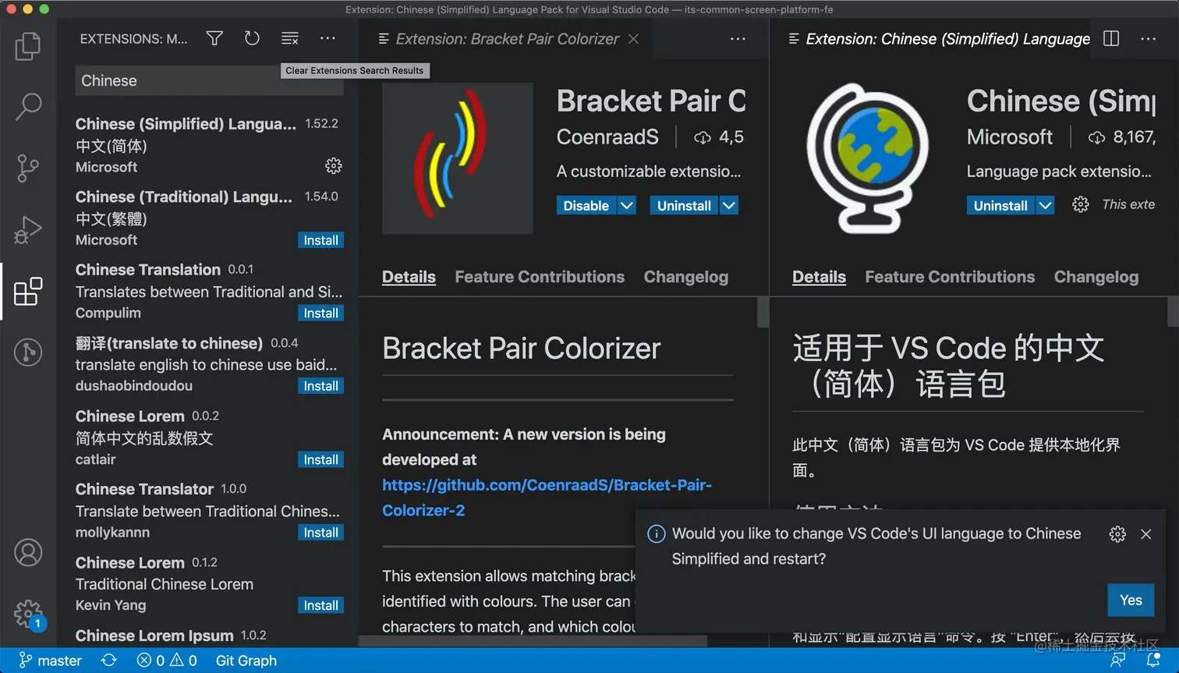Expand Uninstall dropdown for Bracket Pair Colorizer

tap(728, 205)
